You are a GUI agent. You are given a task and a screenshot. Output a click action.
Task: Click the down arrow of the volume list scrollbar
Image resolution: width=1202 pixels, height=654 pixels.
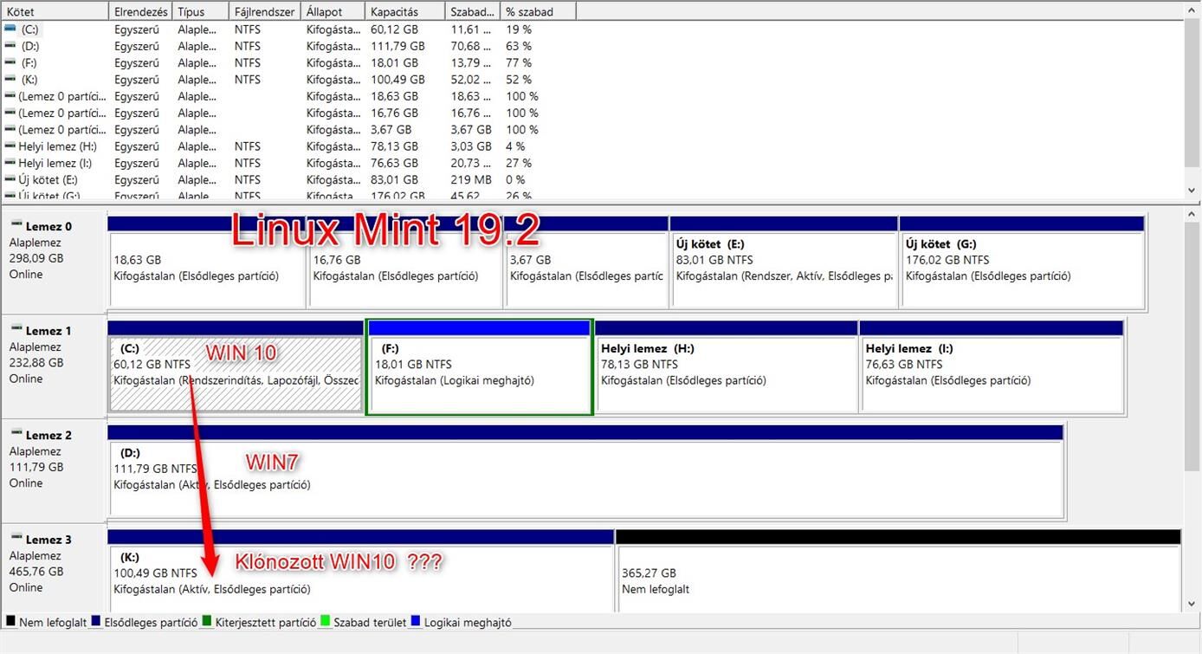click(x=1193, y=191)
